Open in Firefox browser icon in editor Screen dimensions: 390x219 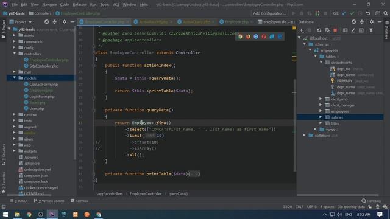[248, 36]
